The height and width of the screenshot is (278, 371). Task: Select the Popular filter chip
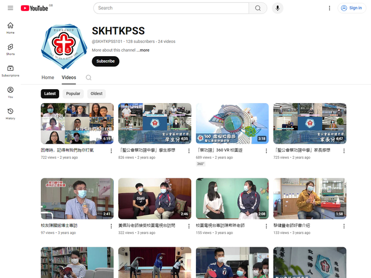[73, 93]
